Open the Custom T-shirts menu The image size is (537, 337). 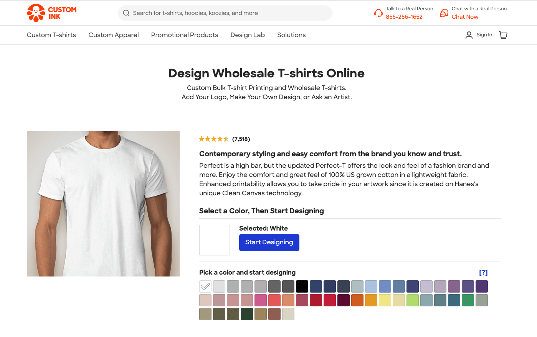pos(51,35)
